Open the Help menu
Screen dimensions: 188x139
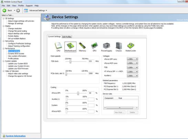pyautogui.click(x=37, y=6)
